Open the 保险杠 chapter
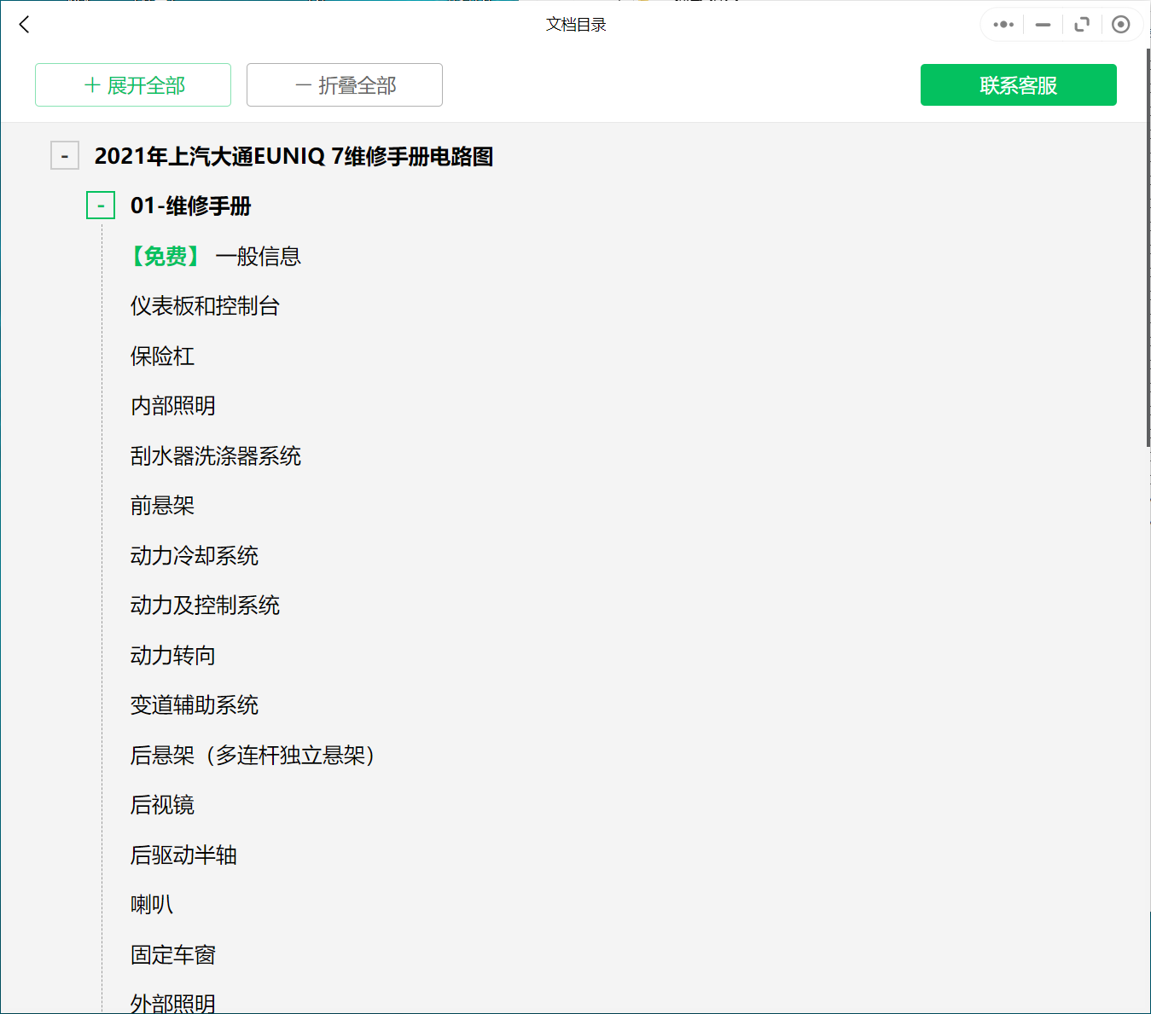 pos(162,356)
